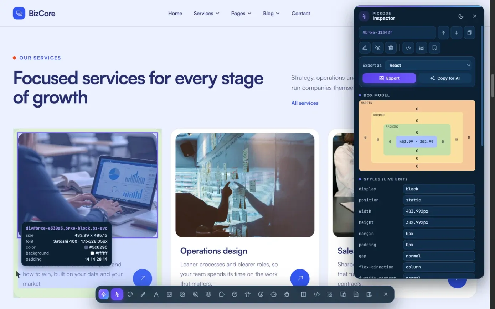Screen dimensions: 495x309
Task: Click the trash delete icon in Inspector
Action: click(x=391, y=48)
